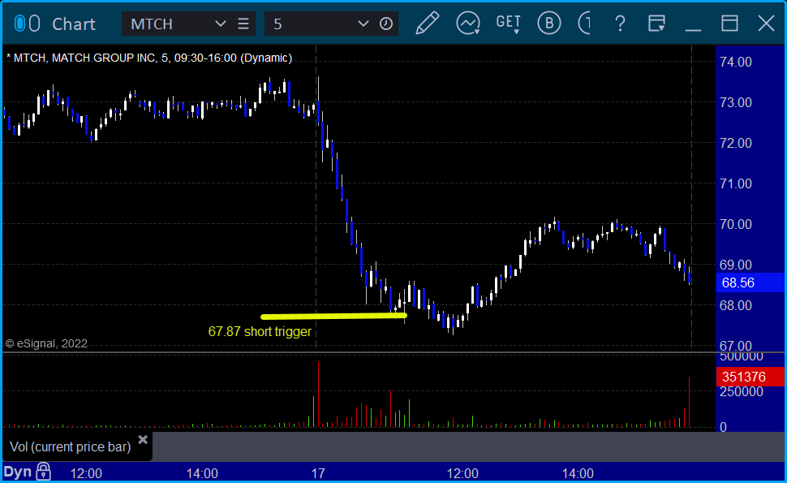787x483 pixels.
Task: Open the time template clock icon
Action: click(386, 24)
